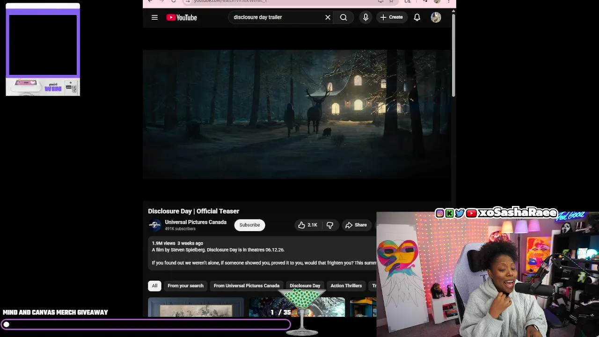
Task: Dislike the video
Action: tap(330, 225)
